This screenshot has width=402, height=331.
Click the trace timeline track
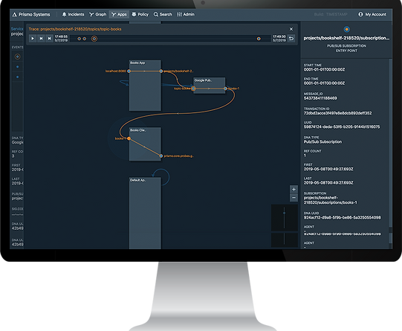[x=170, y=39]
